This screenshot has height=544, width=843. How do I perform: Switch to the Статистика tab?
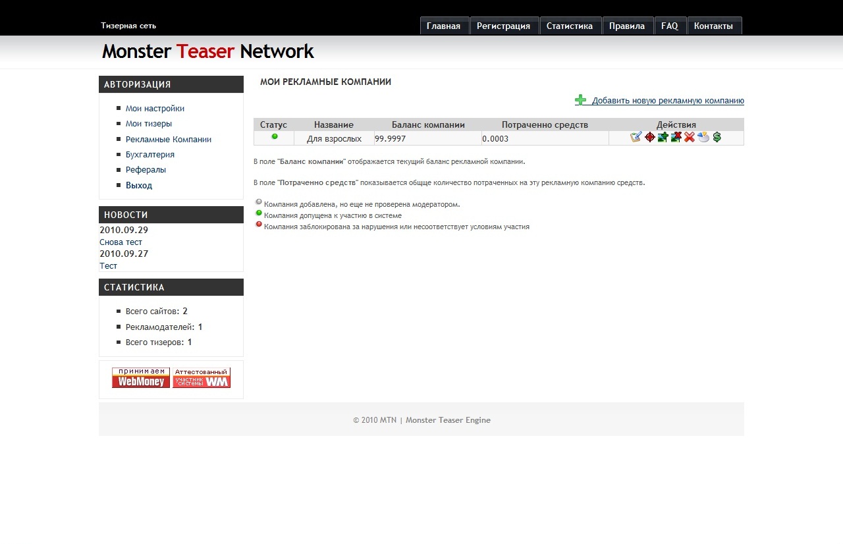pos(570,26)
